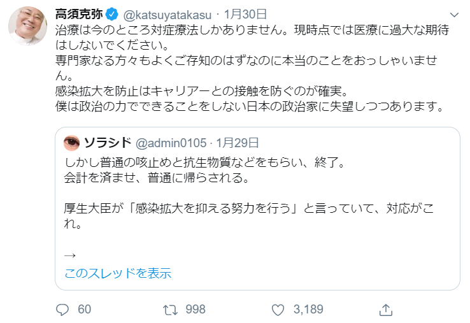
Task: Open the @katsuyatakasu handle link
Action: (x=166, y=15)
